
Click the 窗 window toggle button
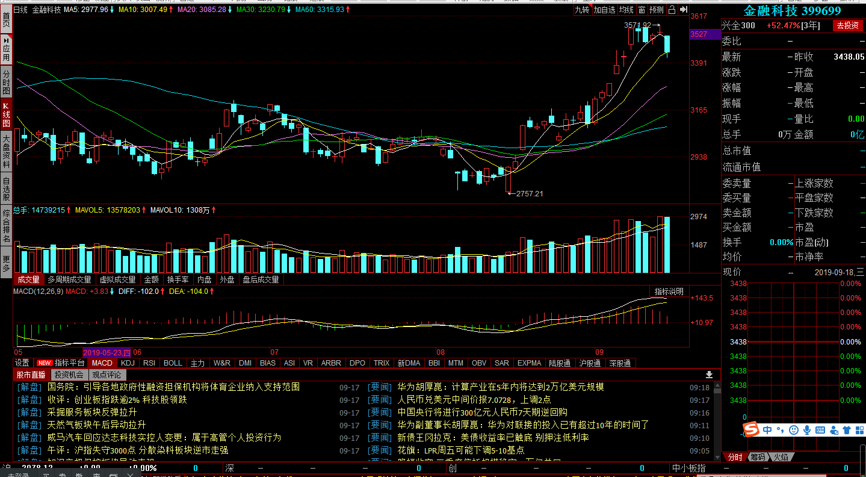(642, 10)
